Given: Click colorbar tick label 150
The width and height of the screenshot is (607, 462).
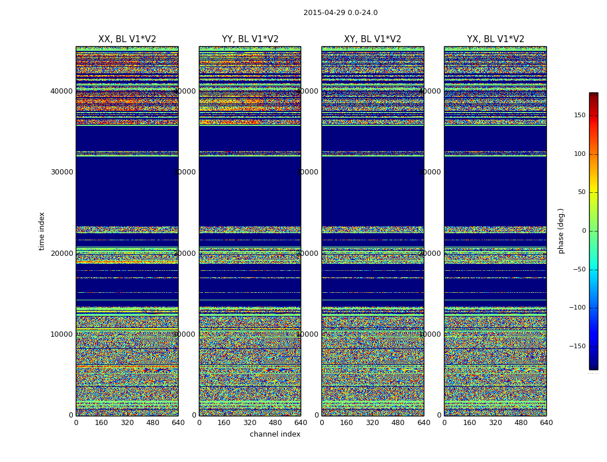Looking at the screenshot, I should click(579, 115).
